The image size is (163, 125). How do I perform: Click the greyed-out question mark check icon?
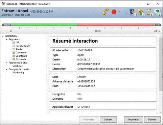125,12
